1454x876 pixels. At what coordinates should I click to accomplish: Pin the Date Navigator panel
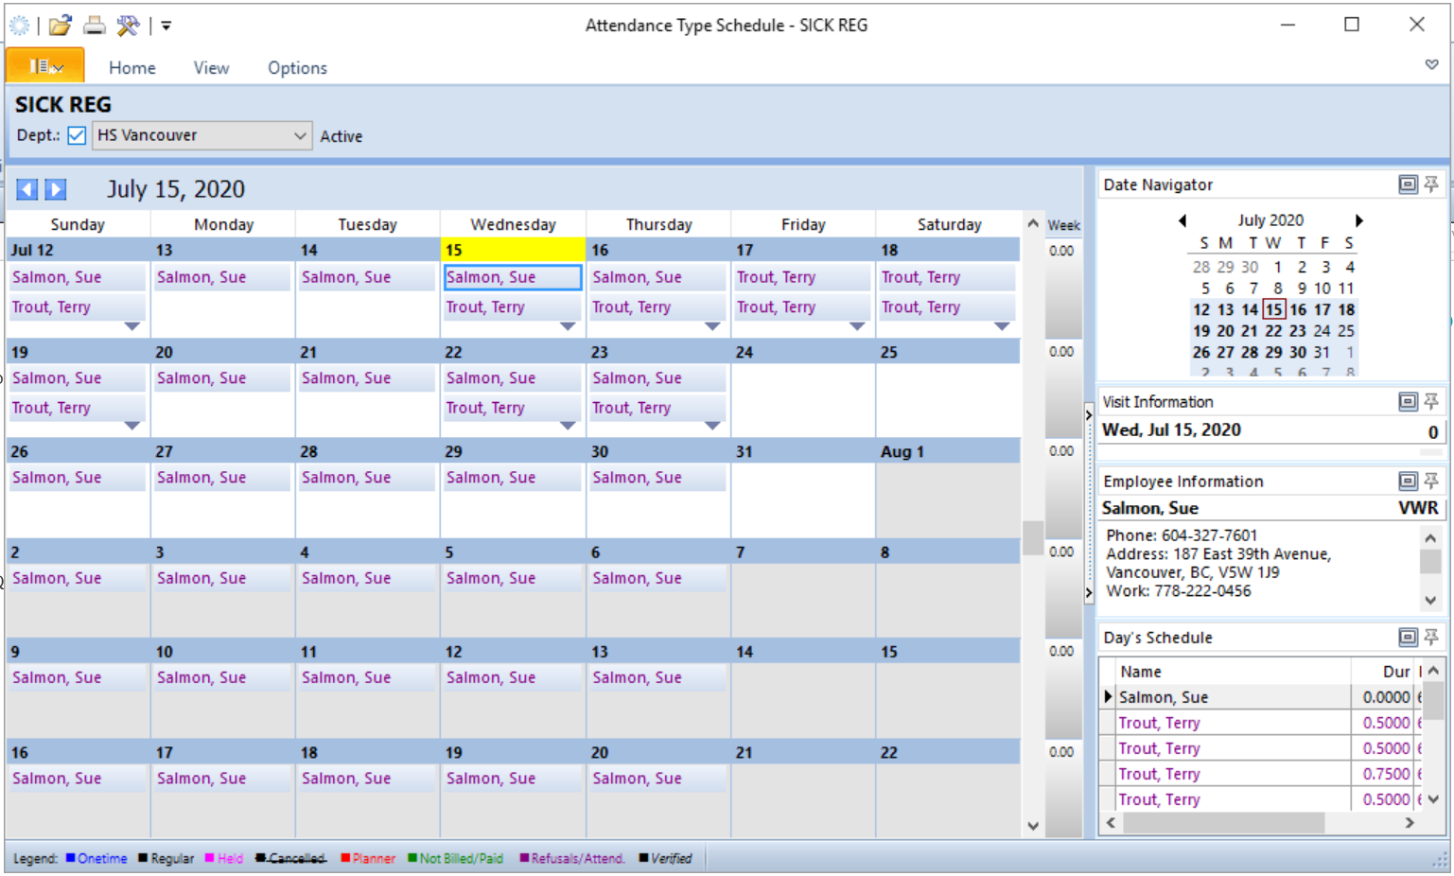pos(1431,184)
